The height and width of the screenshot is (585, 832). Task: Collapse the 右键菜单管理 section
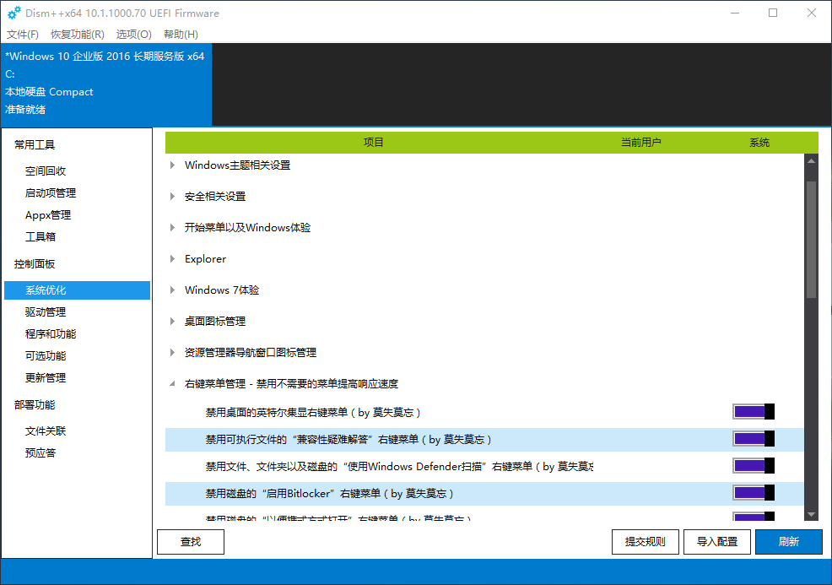pyautogui.click(x=173, y=384)
